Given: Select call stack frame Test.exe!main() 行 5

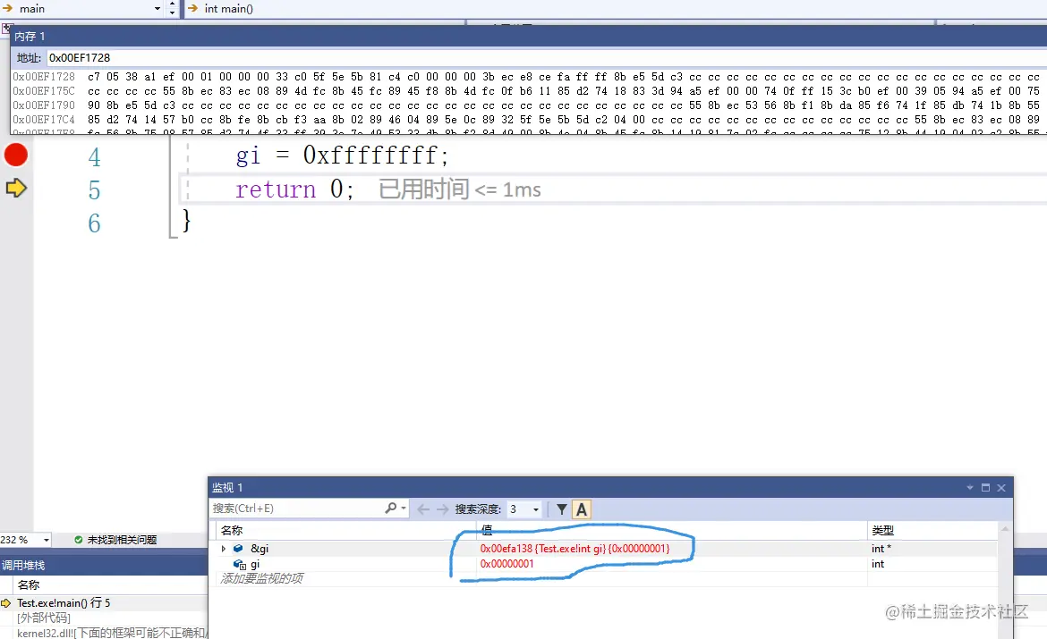Looking at the screenshot, I should [x=64, y=603].
